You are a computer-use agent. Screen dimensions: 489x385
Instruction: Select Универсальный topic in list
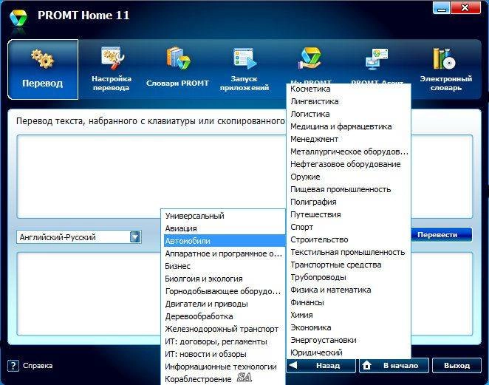[225, 216]
